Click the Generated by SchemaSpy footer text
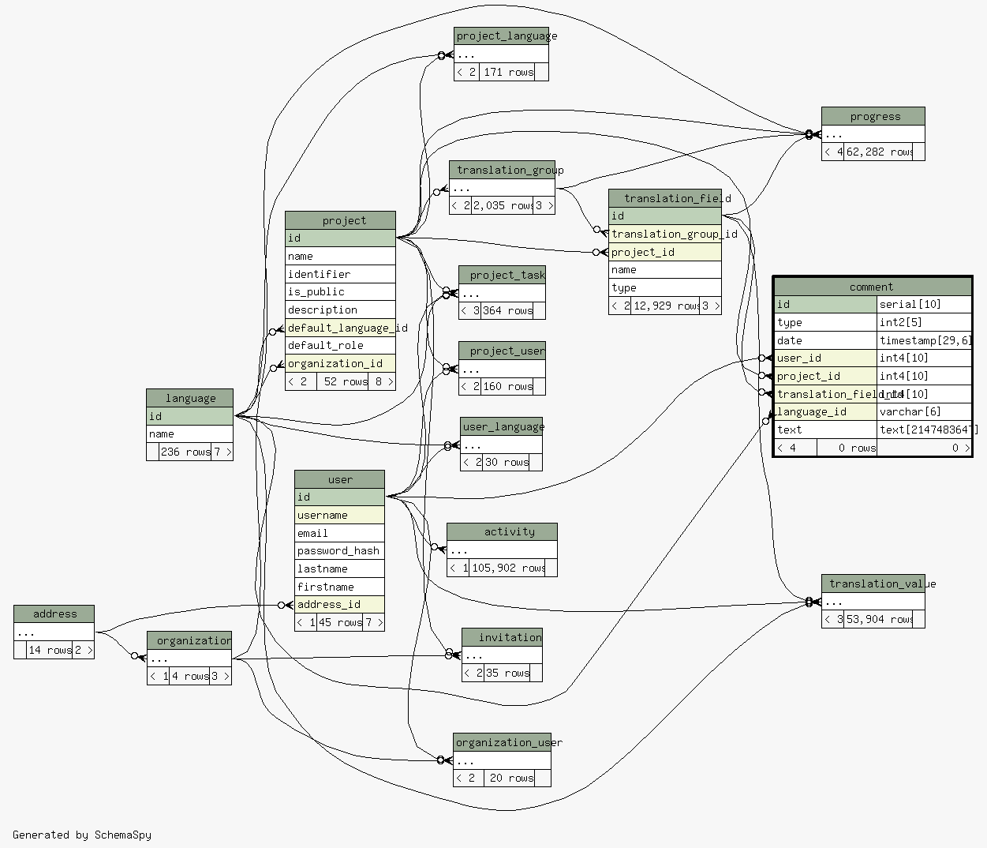This screenshot has width=987, height=848. pyautogui.click(x=82, y=835)
